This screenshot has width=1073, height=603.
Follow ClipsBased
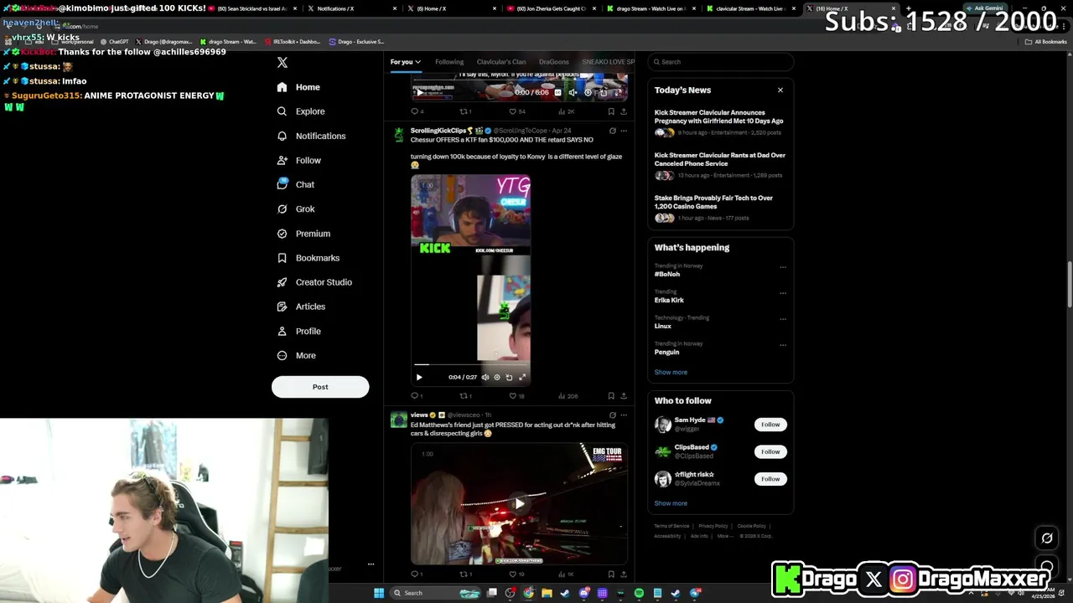(x=770, y=451)
